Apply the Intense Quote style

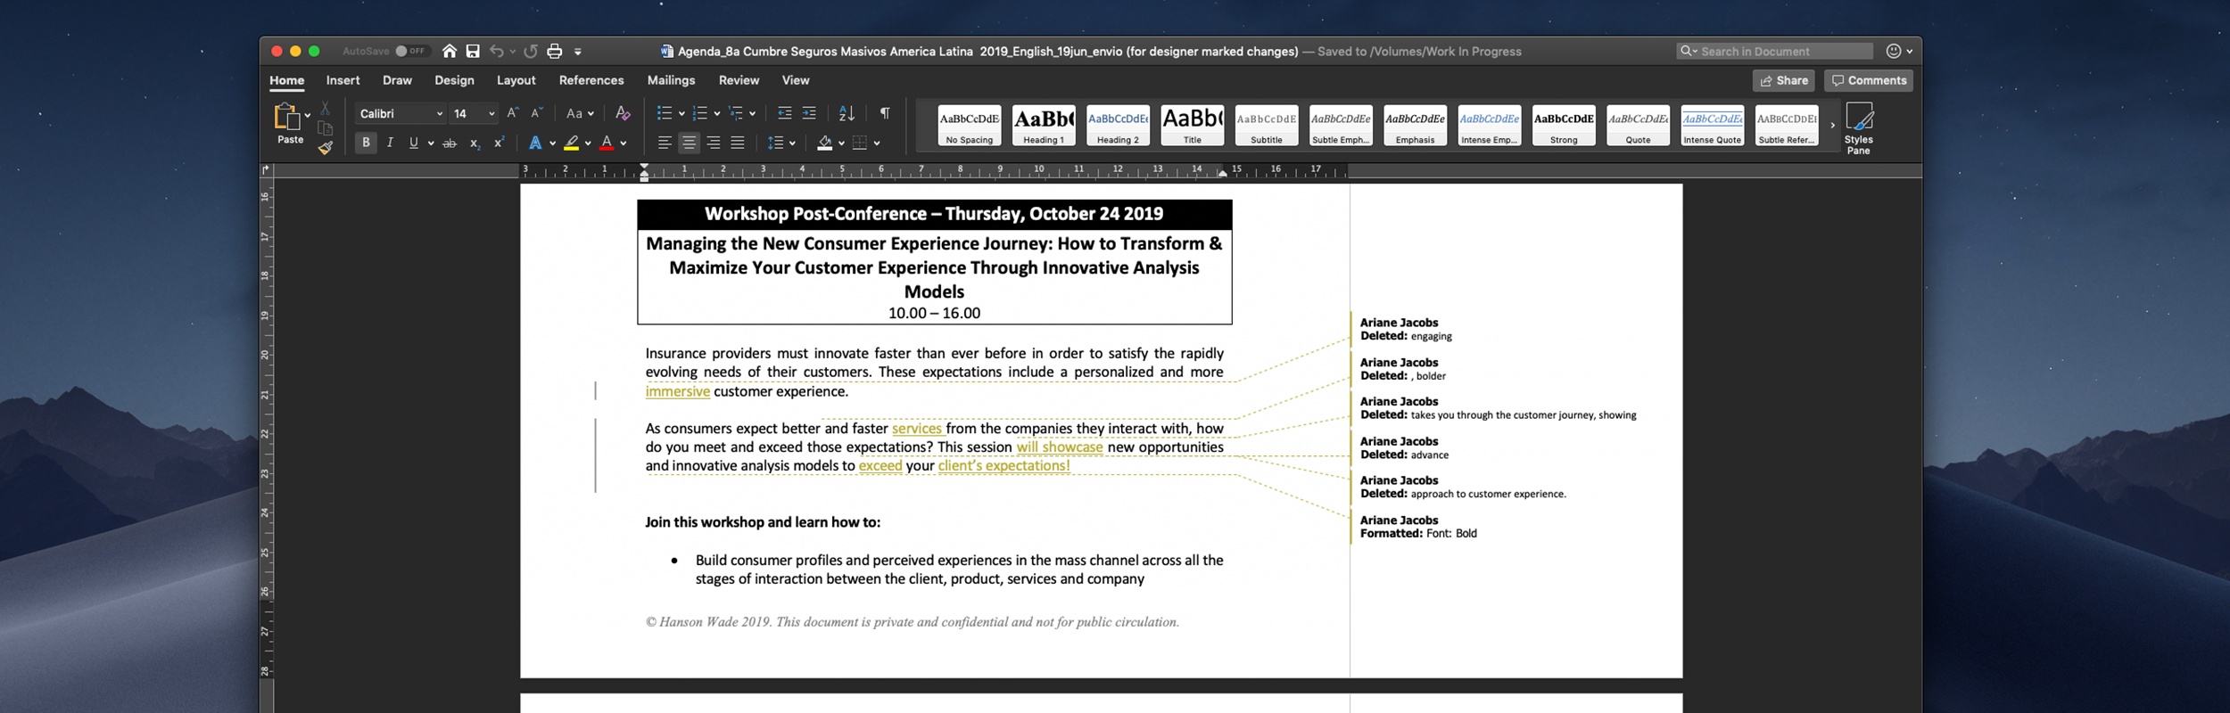click(1713, 126)
